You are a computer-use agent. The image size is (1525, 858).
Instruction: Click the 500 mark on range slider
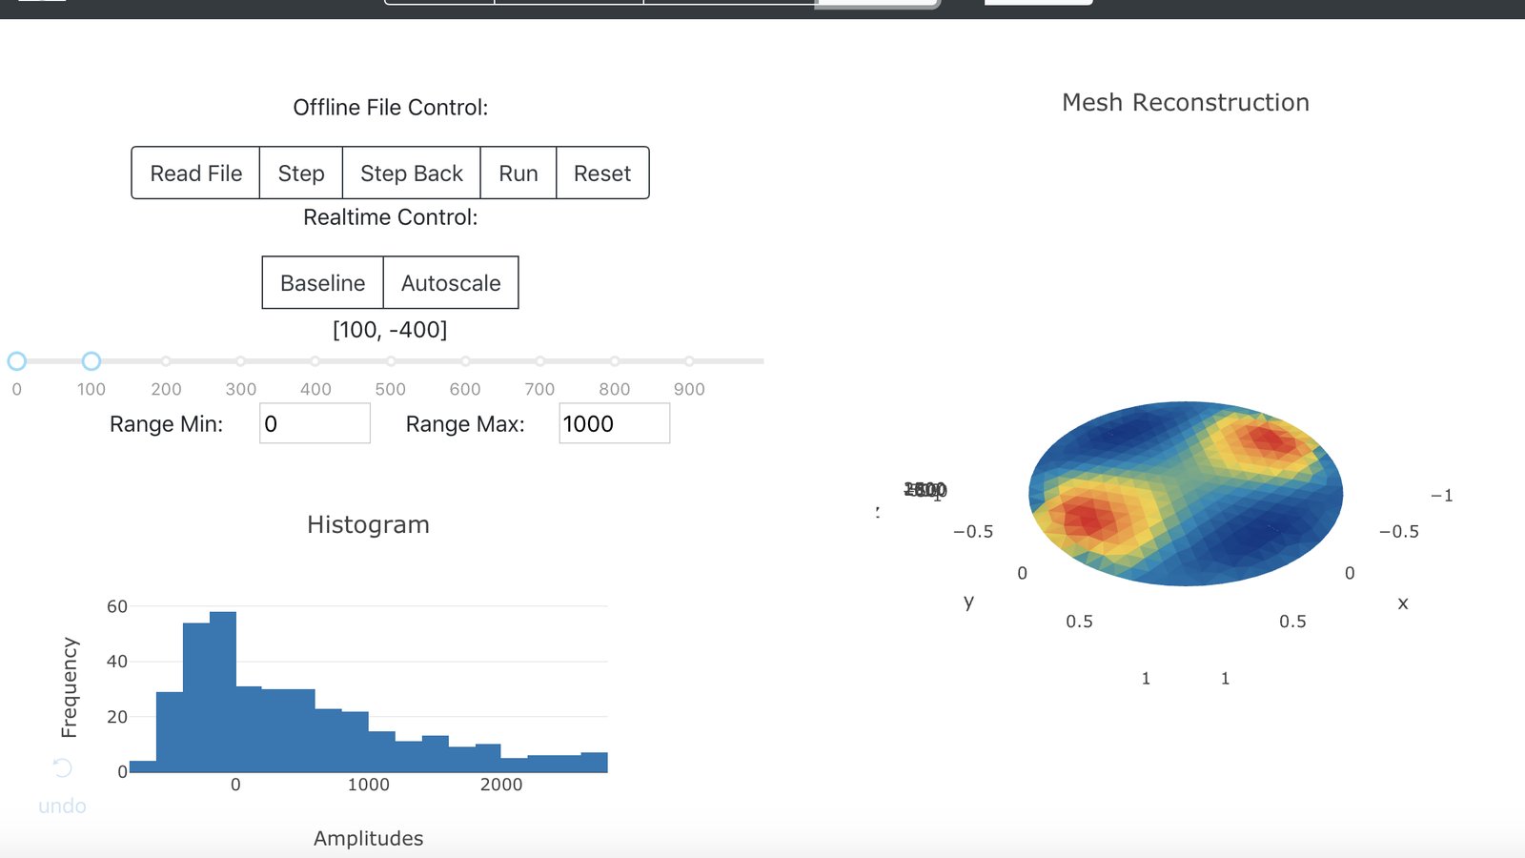pyautogui.click(x=391, y=361)
